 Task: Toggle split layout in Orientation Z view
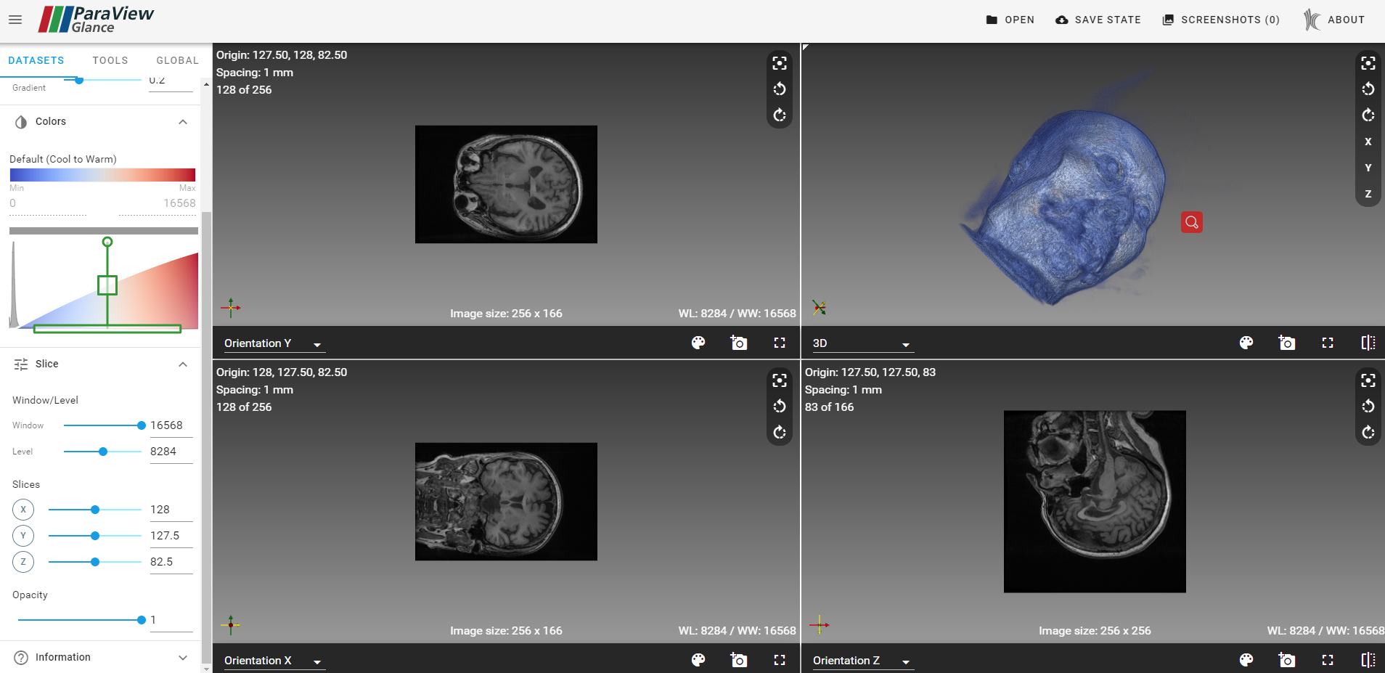coord(1368,660)
